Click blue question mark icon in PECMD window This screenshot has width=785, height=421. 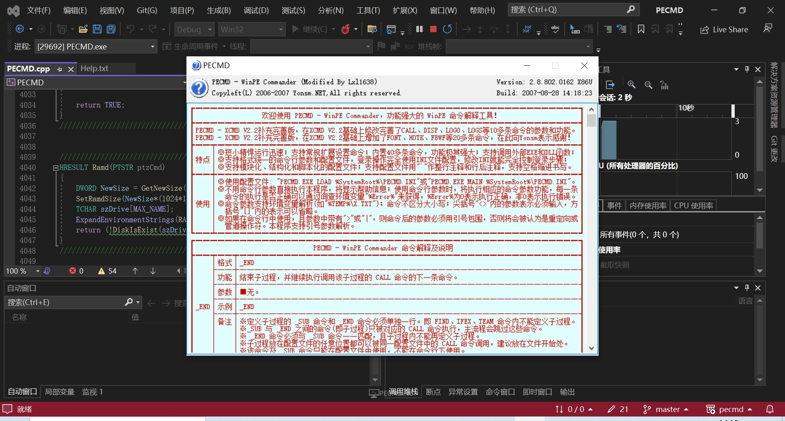tap(200, 88)
